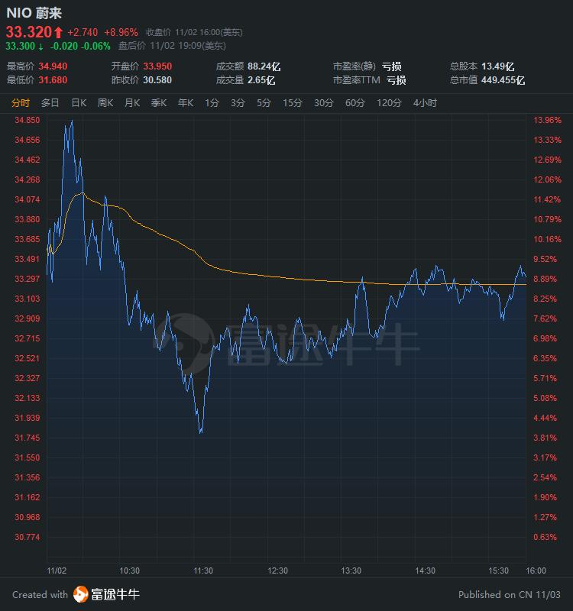Image resolution: width=573 pixels, height=611 pixels.
Task: Click the 市盈率(静) label
Action: [x=354, y=66]
